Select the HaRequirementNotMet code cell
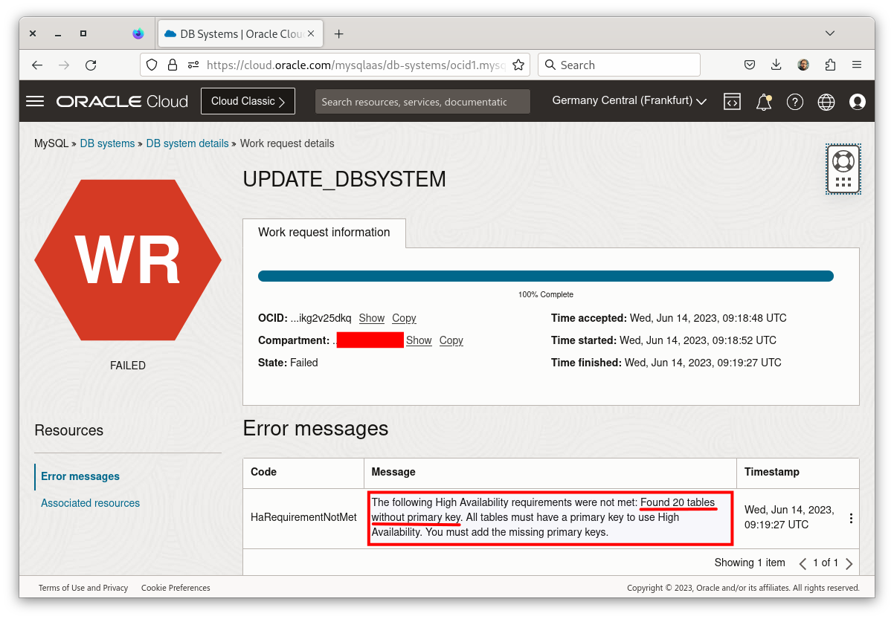This screenshot has width=894, height=619. pyautogui.click(x=303, y=518)
